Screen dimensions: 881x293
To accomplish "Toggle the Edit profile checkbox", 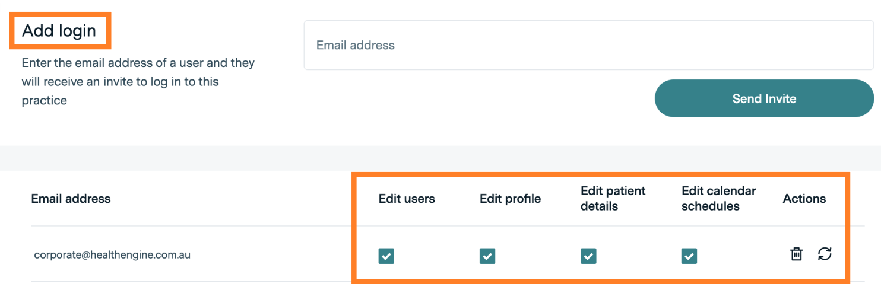I will point(487,256).
